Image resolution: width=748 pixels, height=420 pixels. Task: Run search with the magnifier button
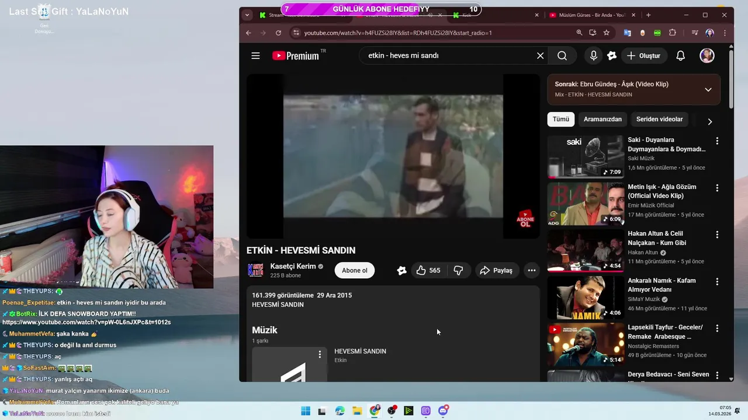[562, 56]
